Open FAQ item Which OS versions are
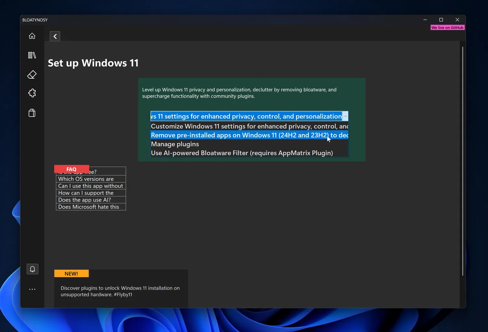Viewport: 488px width, 332px height. 91,179
